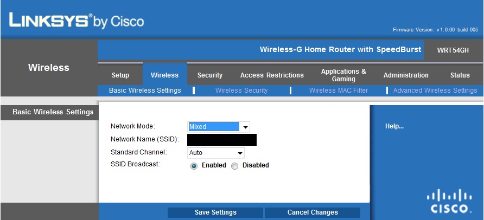The image size is (484, 220).
Task: Click the Wireless-G Home Router with SpeedBurst title
Action: pyautogui.click(x=340, y=50)
